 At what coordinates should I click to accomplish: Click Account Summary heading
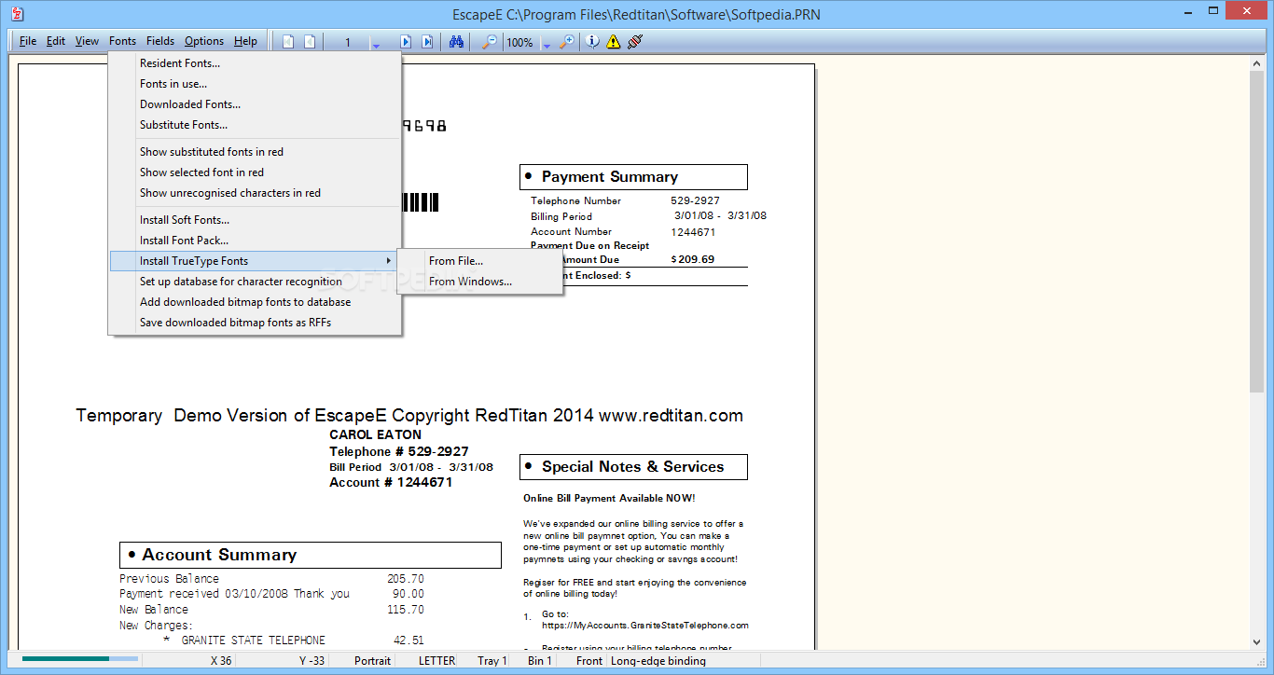click(219, 555)
